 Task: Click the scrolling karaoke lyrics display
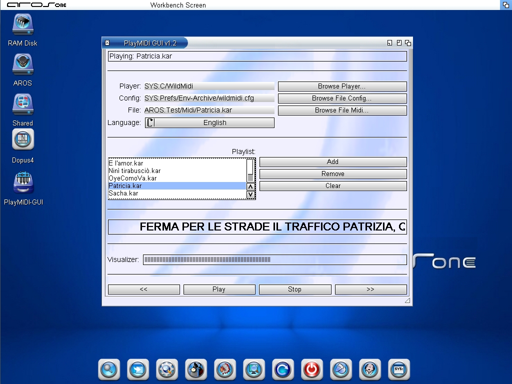(257, 227)
